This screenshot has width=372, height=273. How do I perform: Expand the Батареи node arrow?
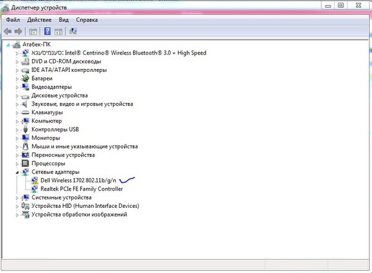pyautogui.click(x=17, y=79)
